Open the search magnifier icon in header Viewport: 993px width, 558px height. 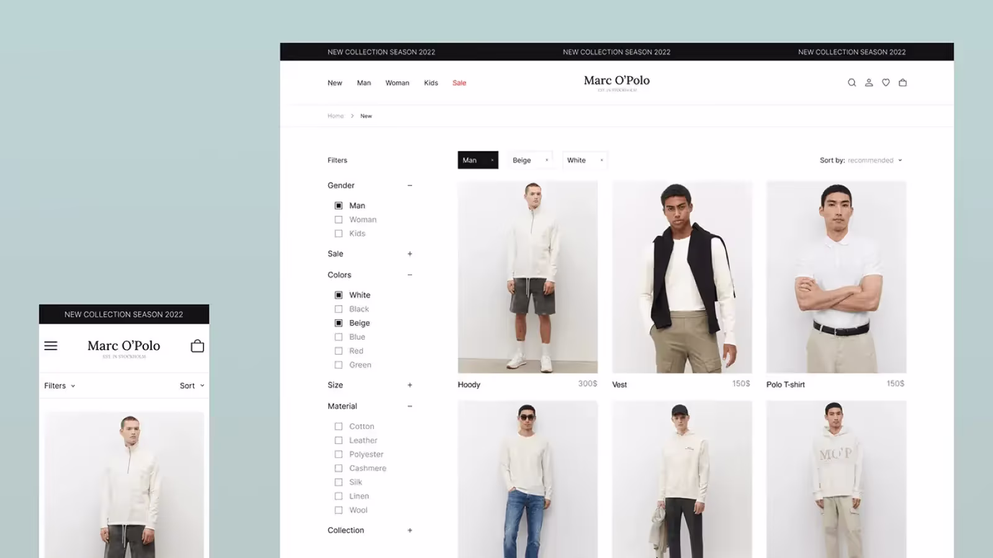pyautogui.click(x=851, y=82)
